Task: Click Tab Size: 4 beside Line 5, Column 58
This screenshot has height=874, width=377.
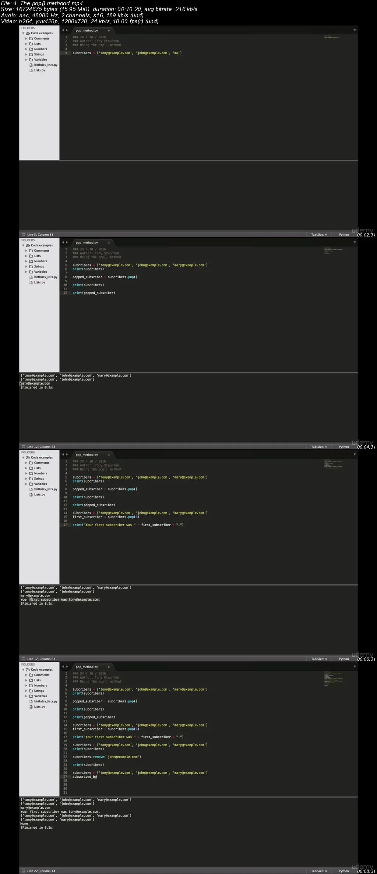Action: [319, 235]
